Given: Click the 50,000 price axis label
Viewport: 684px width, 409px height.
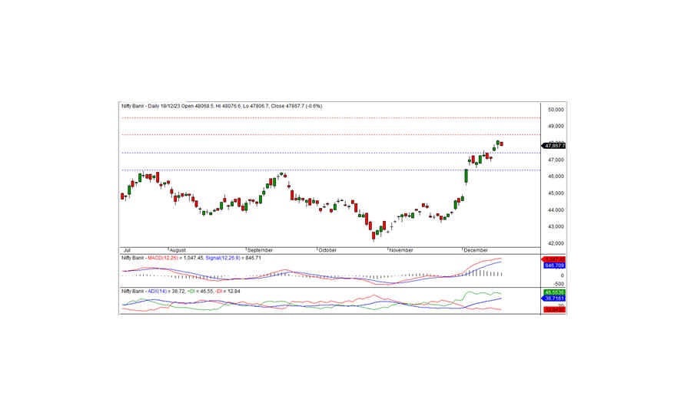Looking at the screenshot, I should (556, 110).
